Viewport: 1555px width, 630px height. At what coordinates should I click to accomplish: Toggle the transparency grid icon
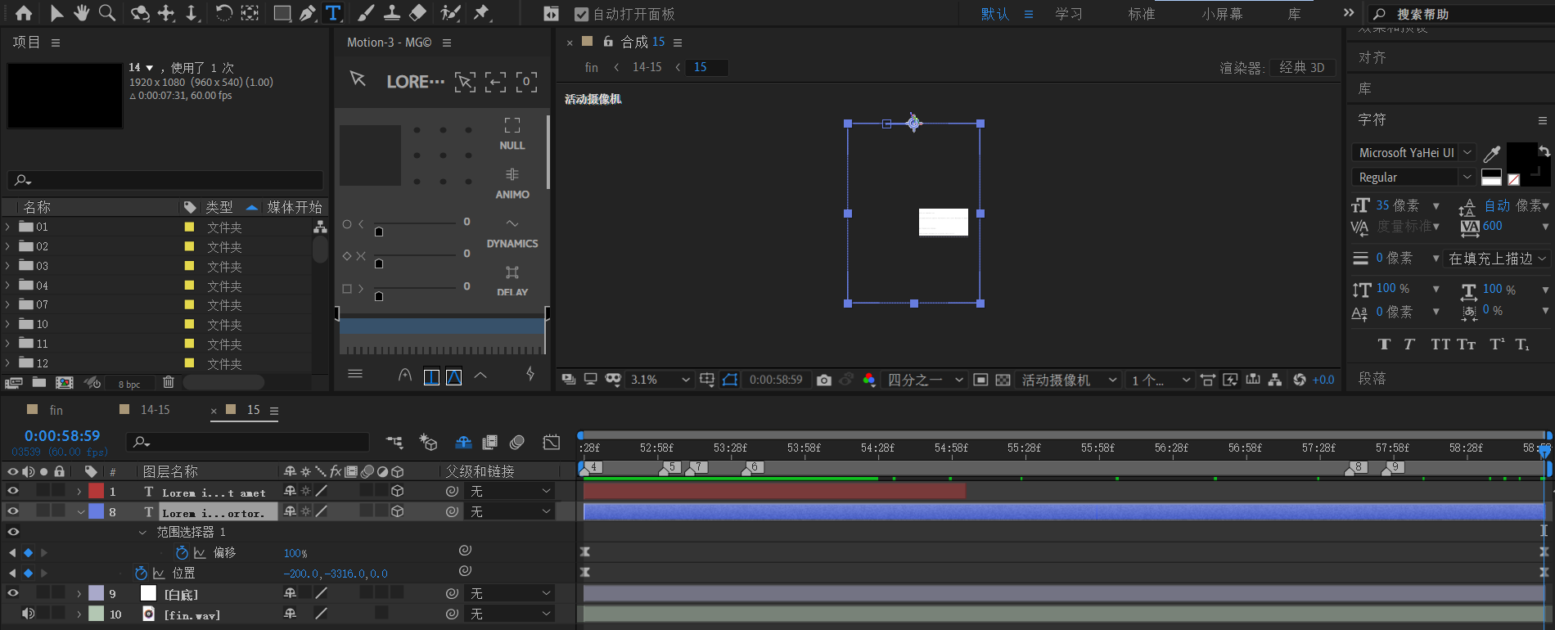(x=1003, y=380)
